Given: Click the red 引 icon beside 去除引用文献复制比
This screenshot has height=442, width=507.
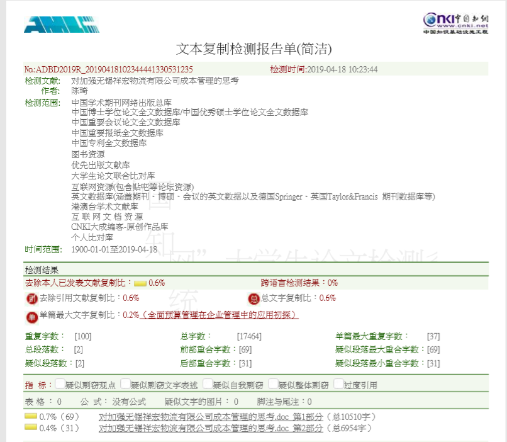Looking at the screenshot, I should 31,298.
